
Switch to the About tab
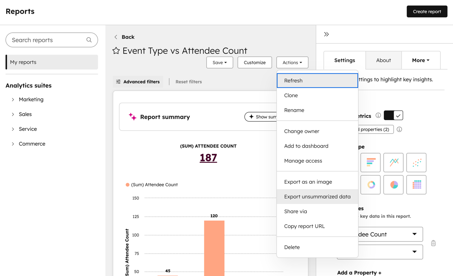click(x=384, y=60)
